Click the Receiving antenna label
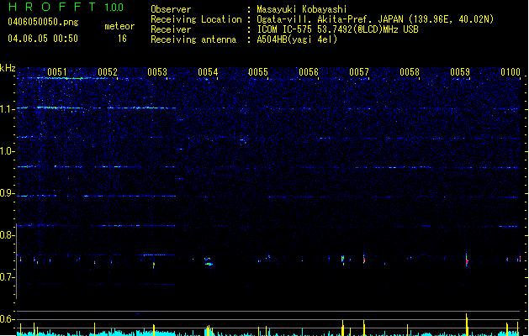This screenshot has height=336, width=529. (193, 39)
